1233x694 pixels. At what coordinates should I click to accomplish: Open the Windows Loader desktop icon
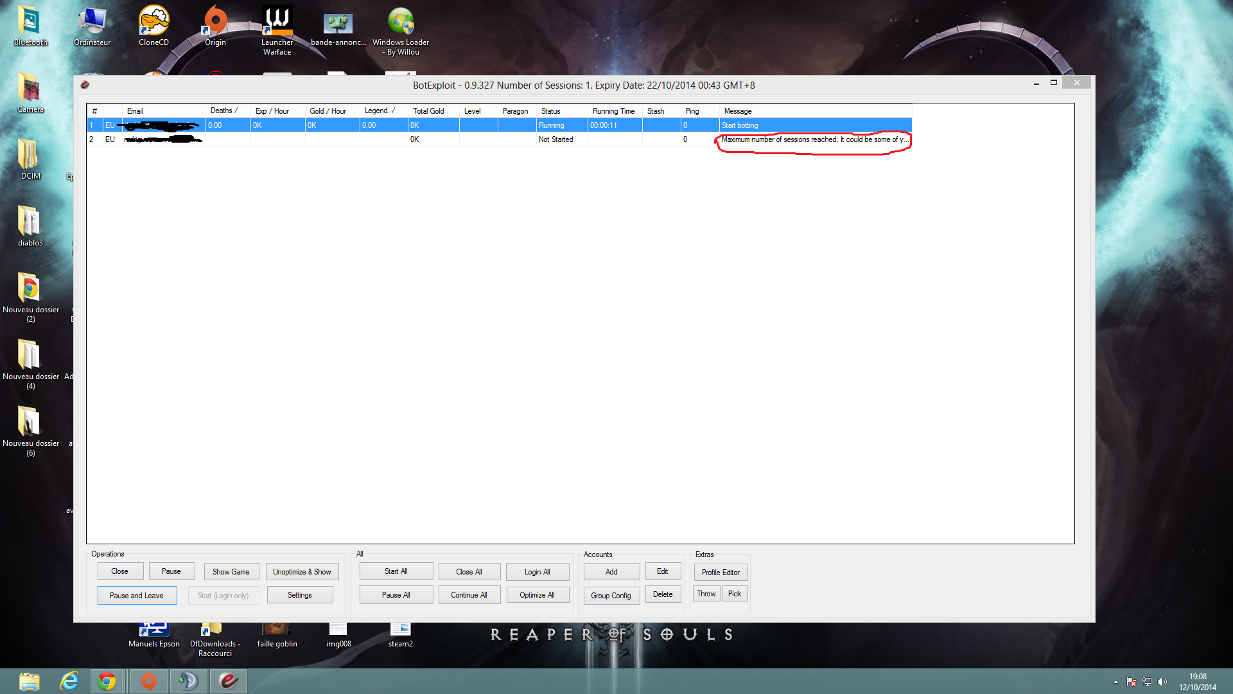(x=401, y=29)
